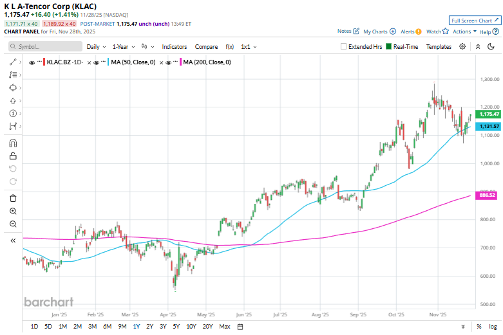Select the trend line drawing tool
The height and width of the screenshot is (335, 503).
[12, 62]
